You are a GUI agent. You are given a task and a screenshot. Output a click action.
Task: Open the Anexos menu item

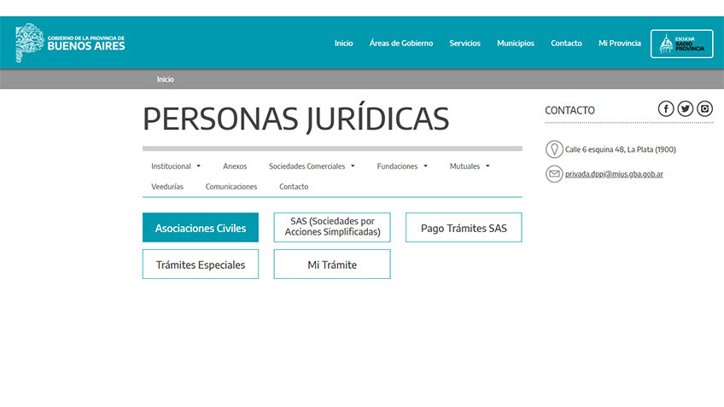pos(235,166)
